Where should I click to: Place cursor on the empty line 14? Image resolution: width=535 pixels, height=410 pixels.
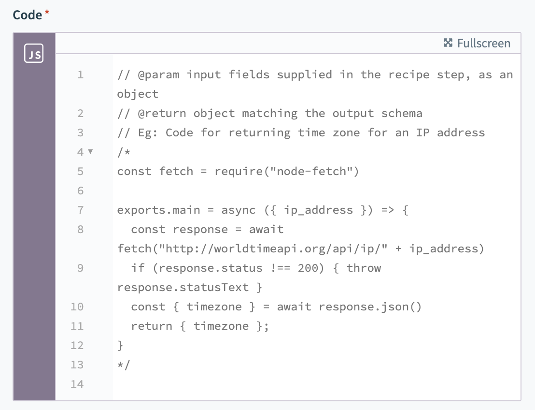click(x=290, y=384)
